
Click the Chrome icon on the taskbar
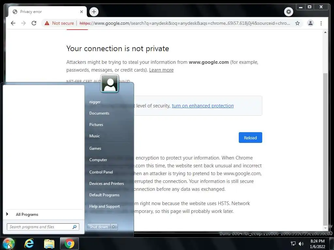tap(69, 243)
